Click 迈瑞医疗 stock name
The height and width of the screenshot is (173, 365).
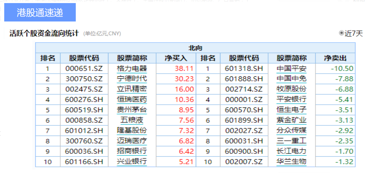[x=132, y=141]
